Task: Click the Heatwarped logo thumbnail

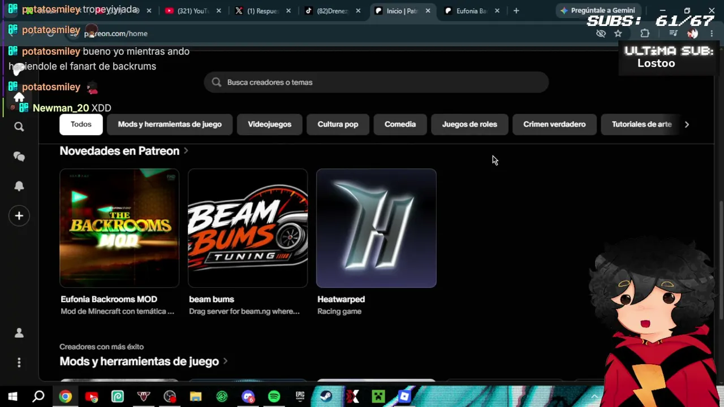Action: pyautogui.click(x=376, y=228)
